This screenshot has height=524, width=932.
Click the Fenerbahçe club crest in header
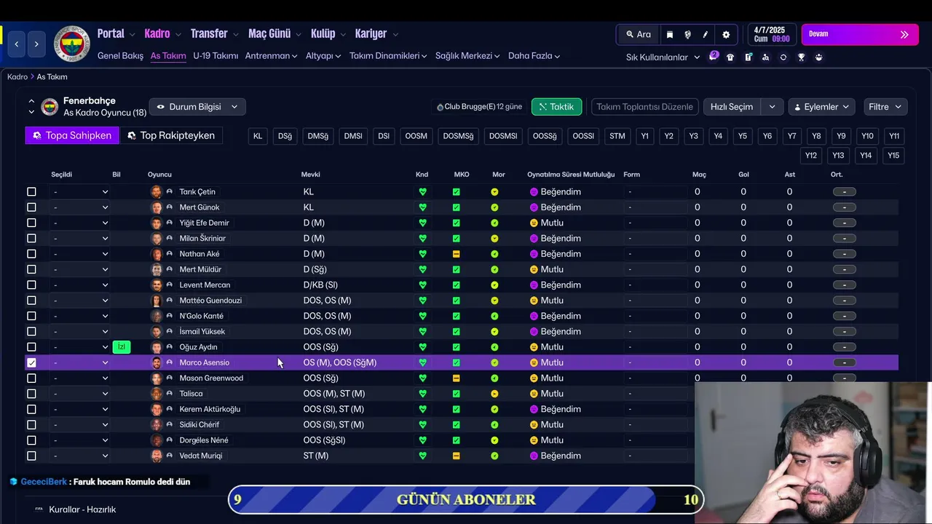point(71,44)
